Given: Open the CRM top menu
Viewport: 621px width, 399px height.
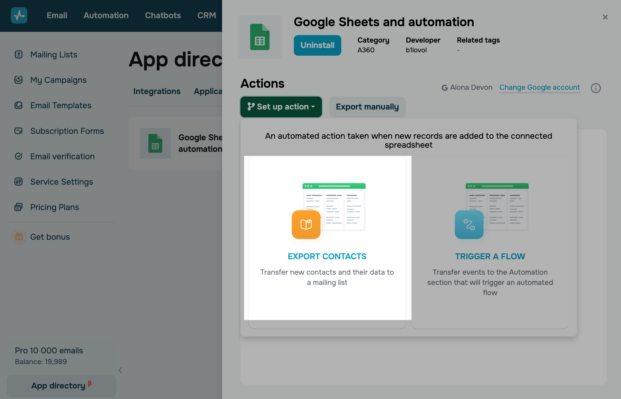Looking at the screenshot, I should tap(206, 16).
